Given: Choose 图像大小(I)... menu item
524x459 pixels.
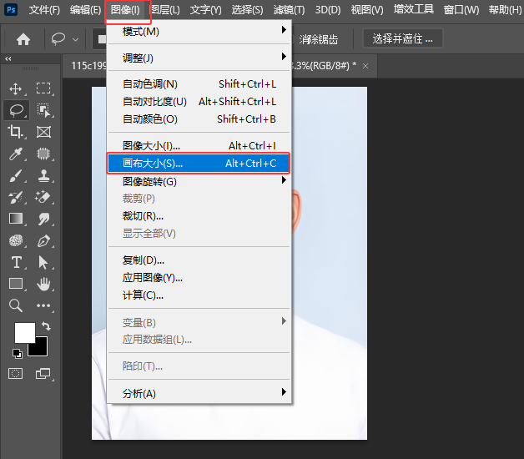Looking at the screenshot, I should tap(199, 146).
